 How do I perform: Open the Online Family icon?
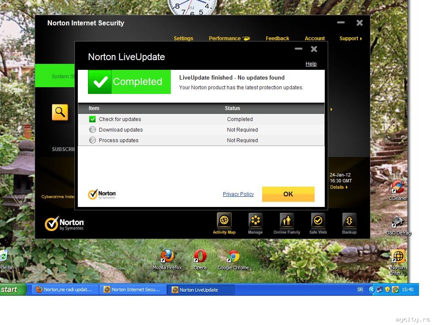point(287,223)
